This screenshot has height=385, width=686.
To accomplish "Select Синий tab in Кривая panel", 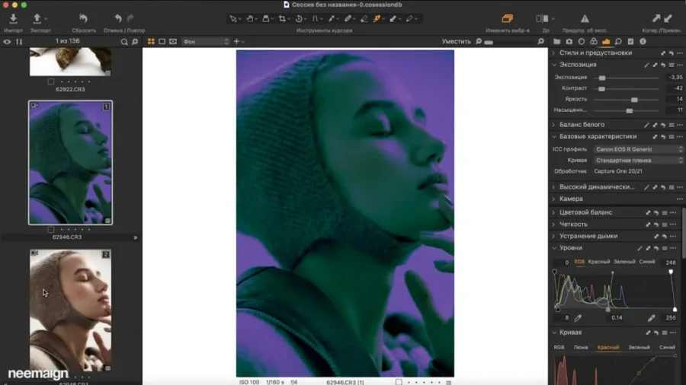I will (667, 347).
